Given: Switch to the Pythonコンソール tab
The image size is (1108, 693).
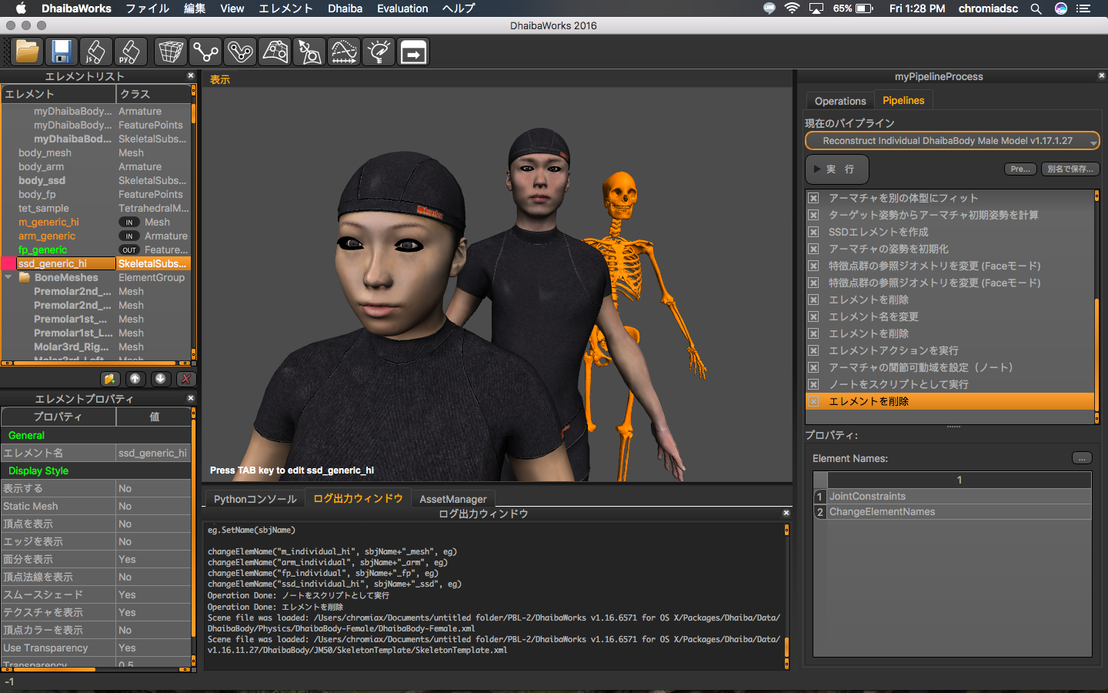Looking at the screenshot, I should [x=255, y=499].
